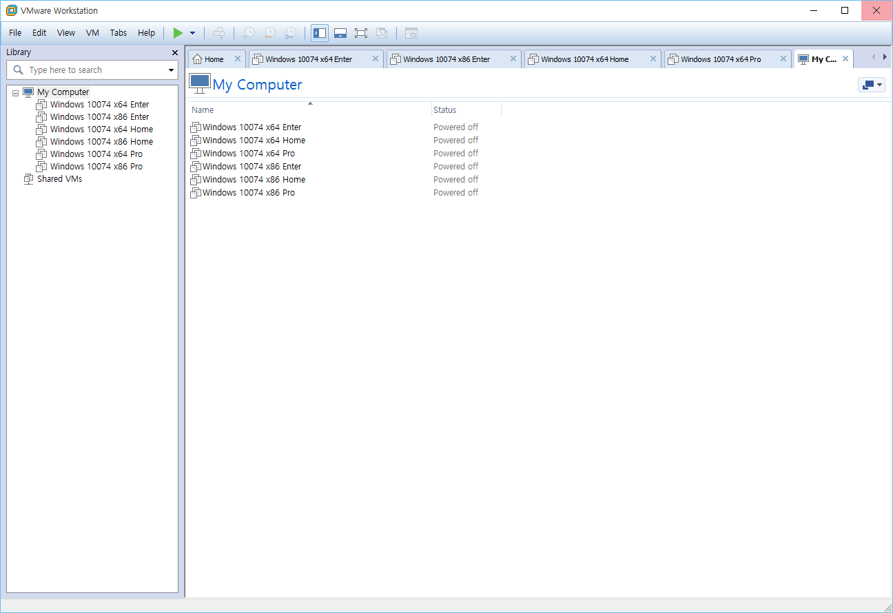Click the Enter Full Screen toolbar icon
Image resolution: width=893 pixels, height=613 pixels.
(361, 33)
